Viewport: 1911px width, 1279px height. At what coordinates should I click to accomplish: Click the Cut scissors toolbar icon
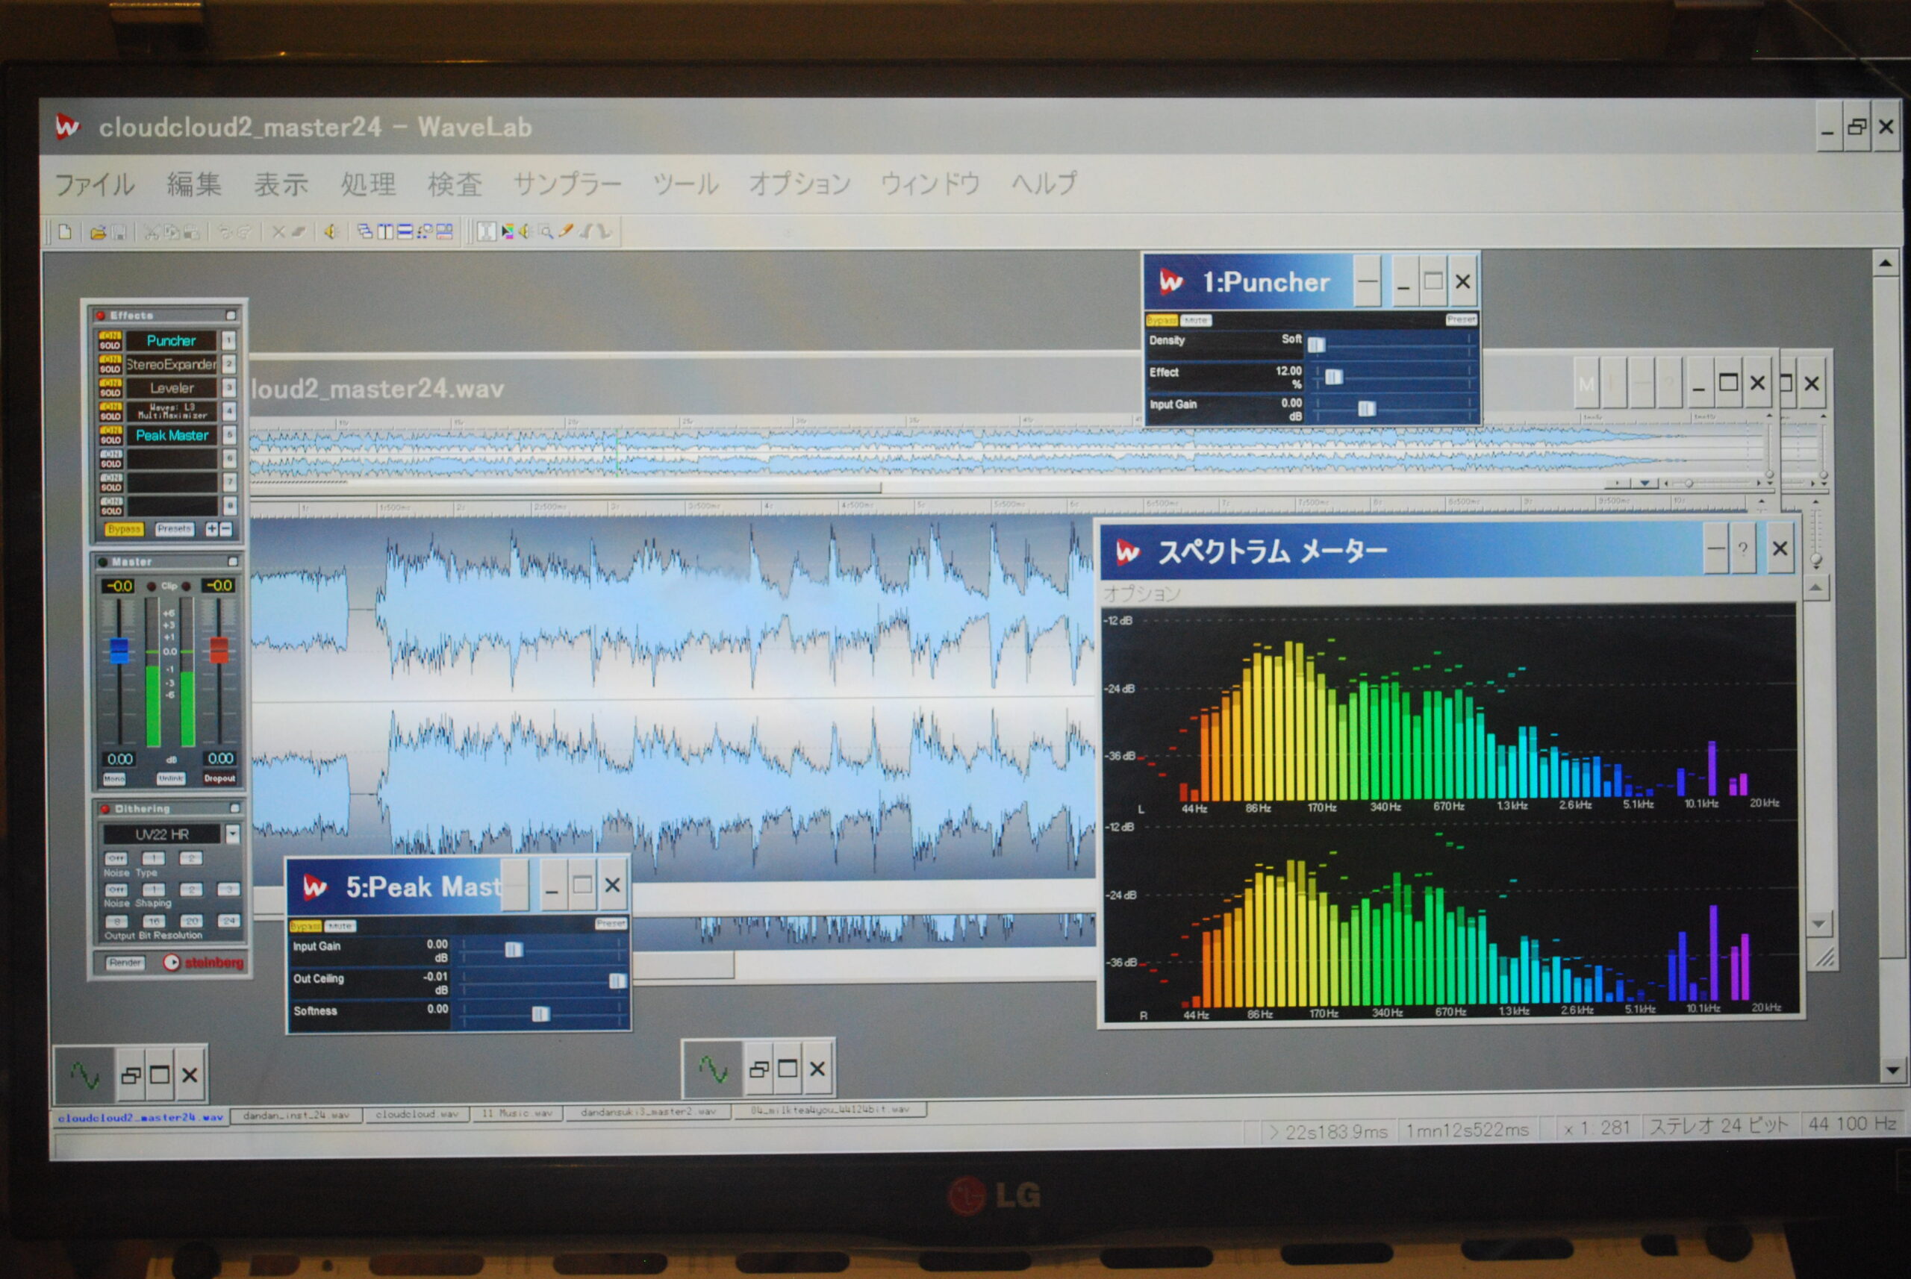coord(152,233)
